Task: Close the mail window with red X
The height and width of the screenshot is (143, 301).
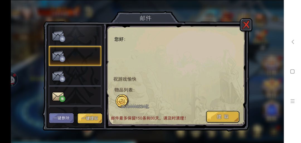Action: tap(246, 25)
